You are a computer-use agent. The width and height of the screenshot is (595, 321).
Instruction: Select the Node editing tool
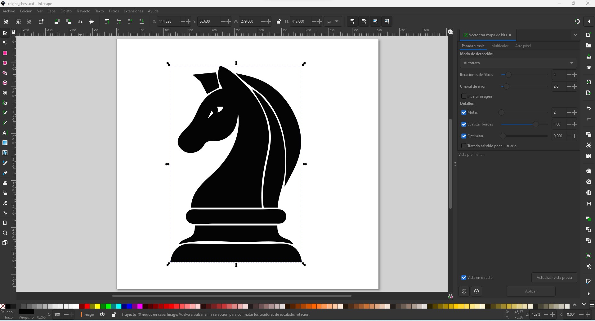coord(5,43)
